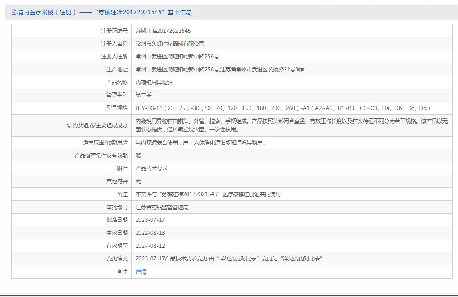Select effective date 2022-08-13
The width and height of the screenshot is (458, 297).
(150, 233)
